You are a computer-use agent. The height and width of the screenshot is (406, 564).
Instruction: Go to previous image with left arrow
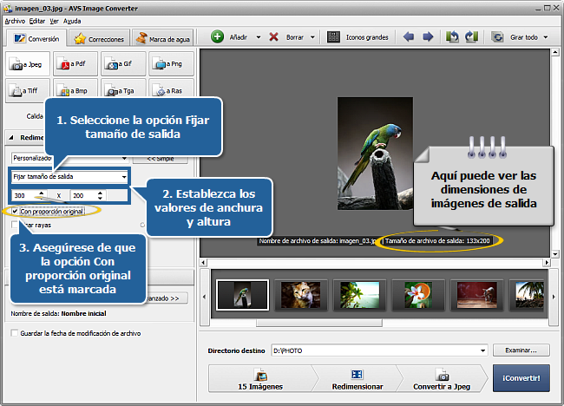[x=408, y=37]
